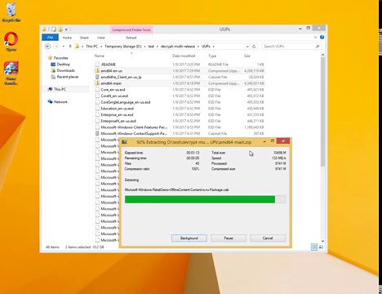
Task: Select the amd64fre_Client_en-us_lp cabinet file
Action: pos(180,77)
